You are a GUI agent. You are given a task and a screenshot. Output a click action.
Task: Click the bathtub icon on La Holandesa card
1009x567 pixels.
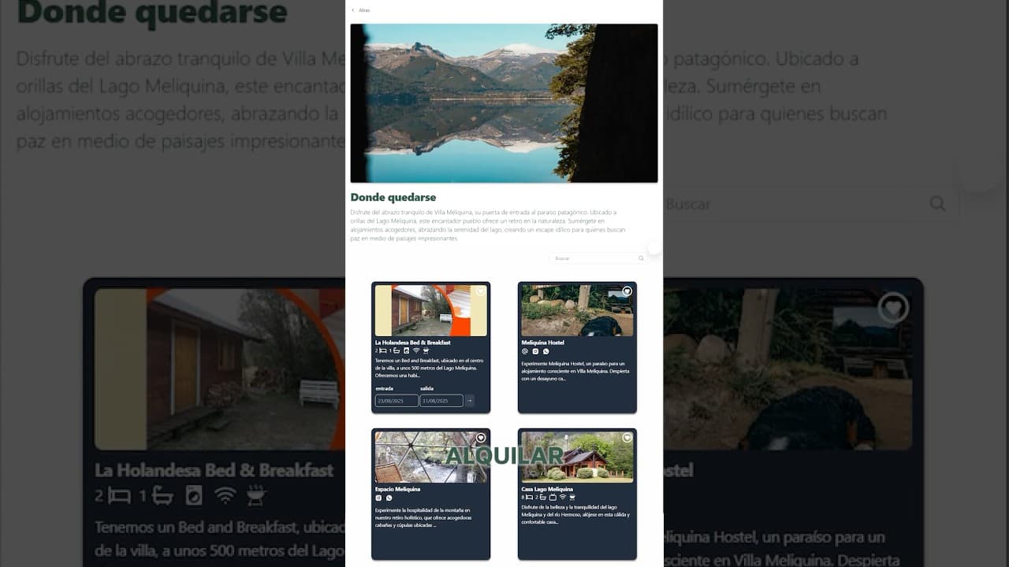click(x=397, y=350)
